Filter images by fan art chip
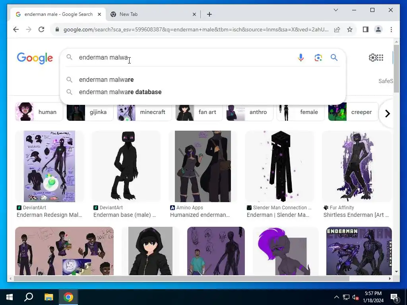The image size is (407, 305). coord(199,112)
